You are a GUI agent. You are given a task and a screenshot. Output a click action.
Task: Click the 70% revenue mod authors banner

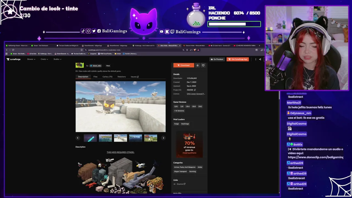pyautogui.click(x=189, y=144)
